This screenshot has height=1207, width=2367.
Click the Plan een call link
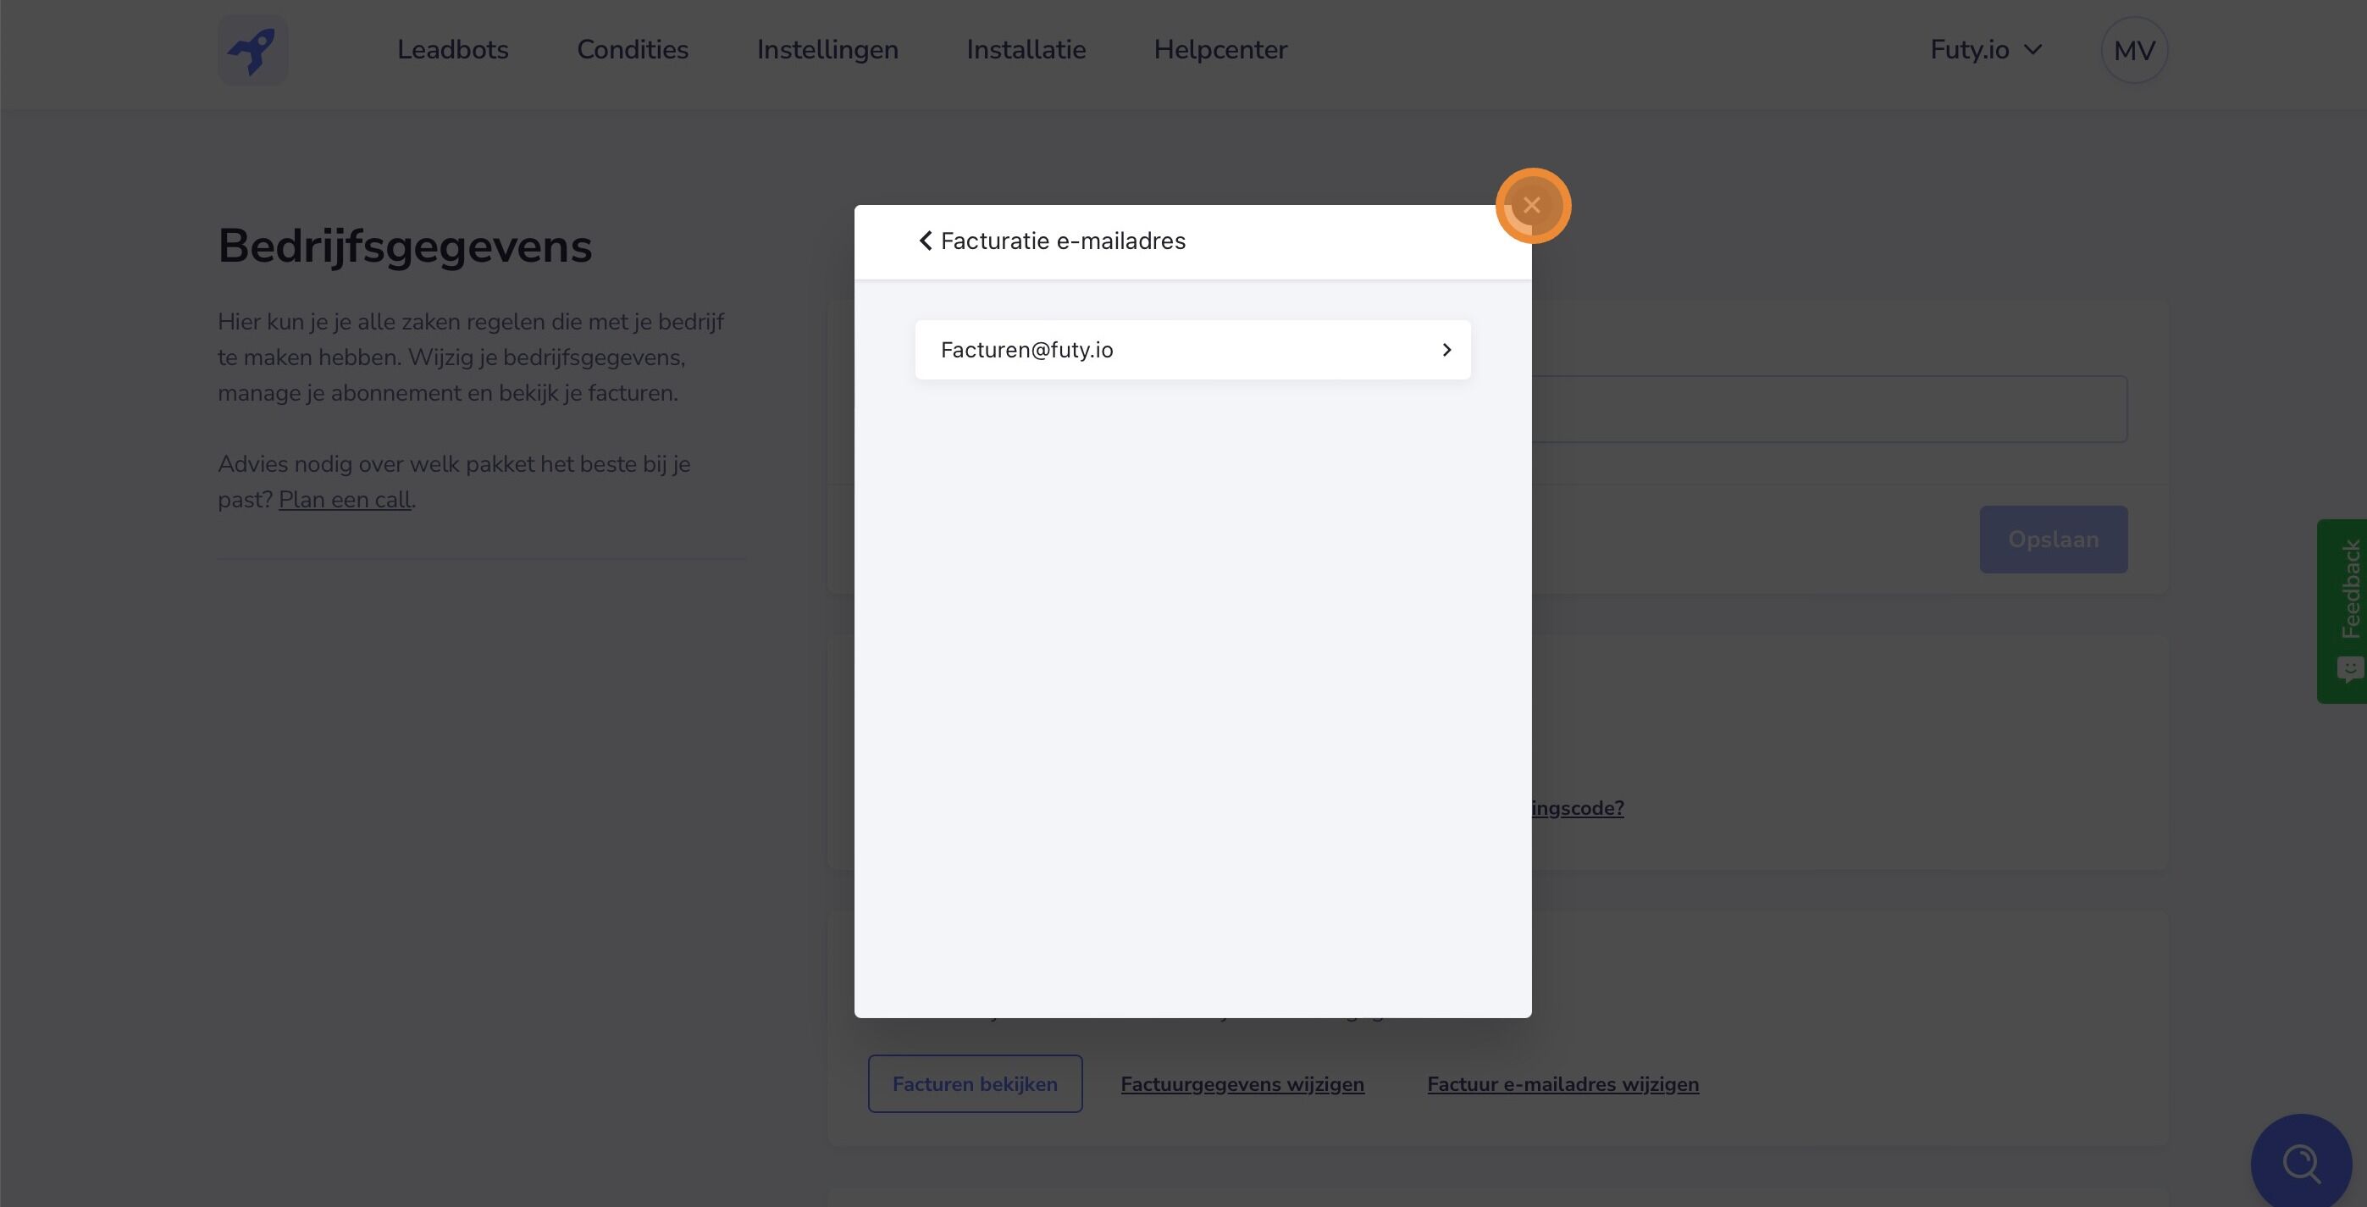click(x=345, y=498)
